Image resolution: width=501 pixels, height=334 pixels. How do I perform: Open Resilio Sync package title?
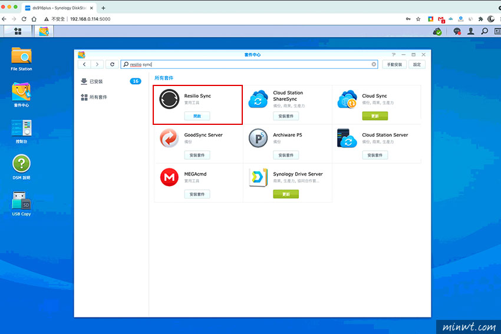tap(197, 96)
